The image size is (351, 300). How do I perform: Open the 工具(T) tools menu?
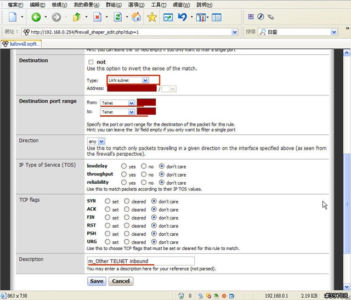(158, 5)
